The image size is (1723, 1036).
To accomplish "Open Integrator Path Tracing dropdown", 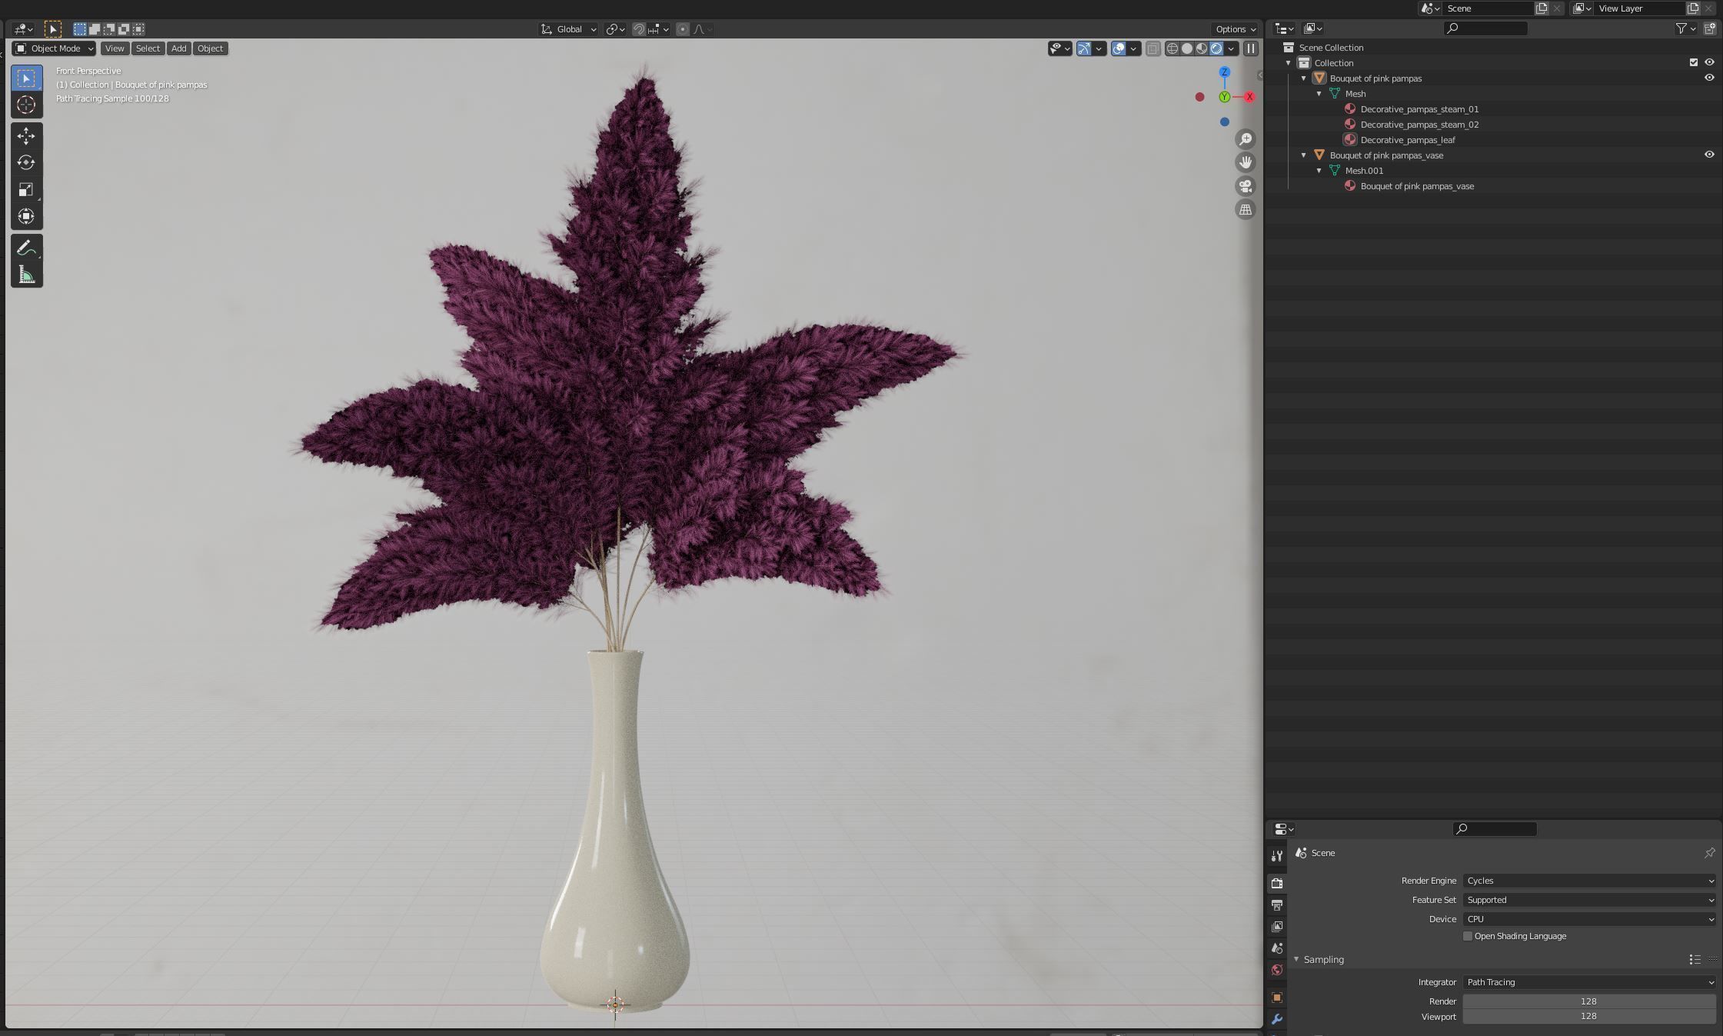I will (x=1589, y=982).
